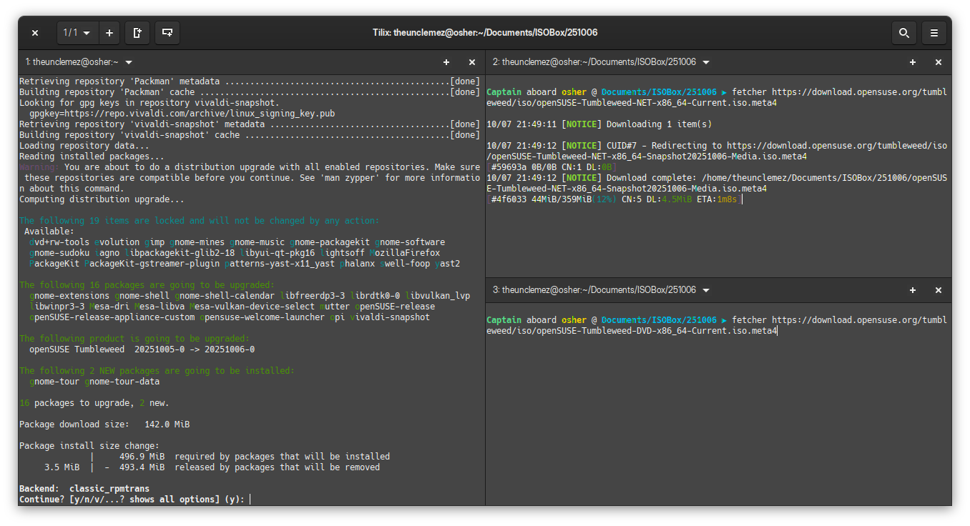This screenshot has width=970, height=526.
Task: Close terminal 2 using its title bar X
Action: click(939, 62)
